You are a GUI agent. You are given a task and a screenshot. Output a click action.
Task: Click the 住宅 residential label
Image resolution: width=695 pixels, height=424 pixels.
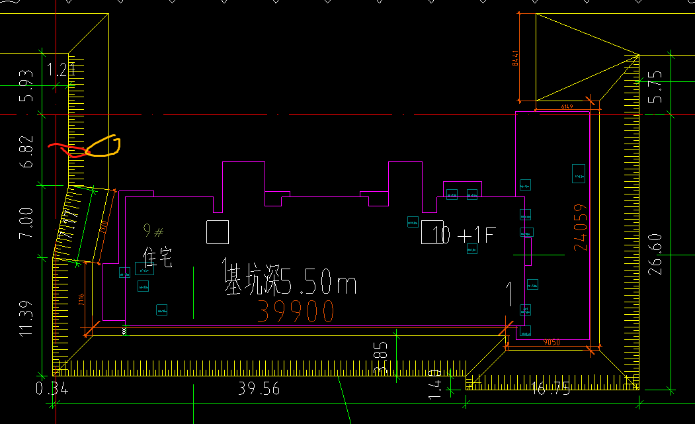[157, 257]
